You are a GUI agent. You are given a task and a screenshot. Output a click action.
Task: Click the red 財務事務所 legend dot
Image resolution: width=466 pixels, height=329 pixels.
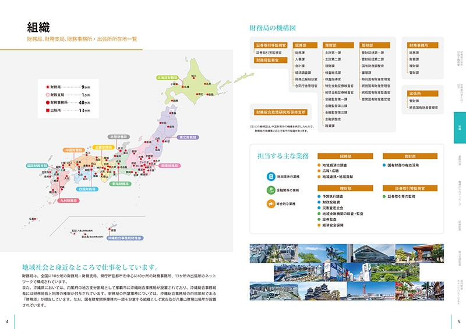(47, 103)
